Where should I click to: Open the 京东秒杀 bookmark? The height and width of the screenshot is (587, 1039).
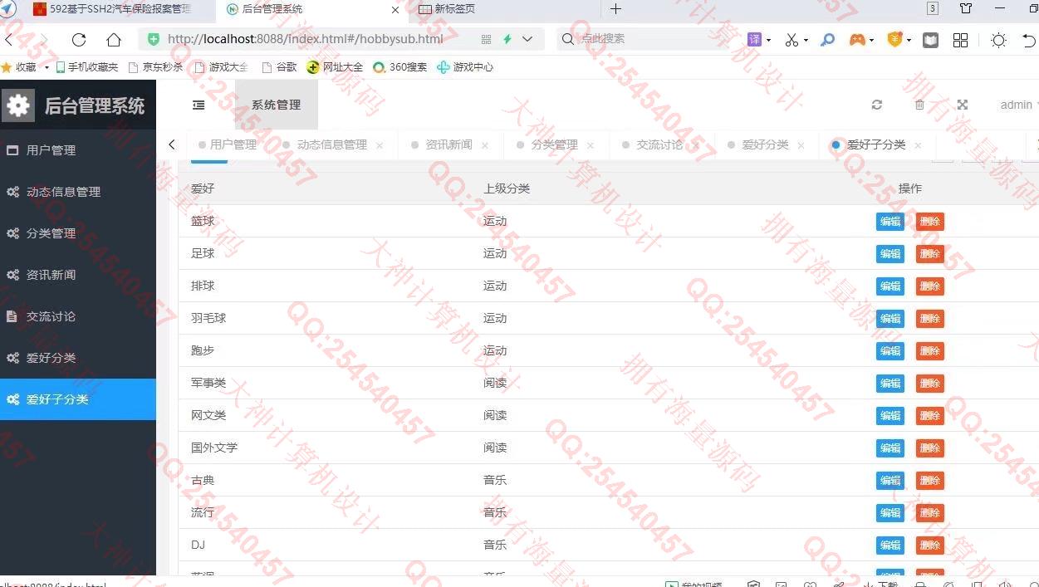155,67
